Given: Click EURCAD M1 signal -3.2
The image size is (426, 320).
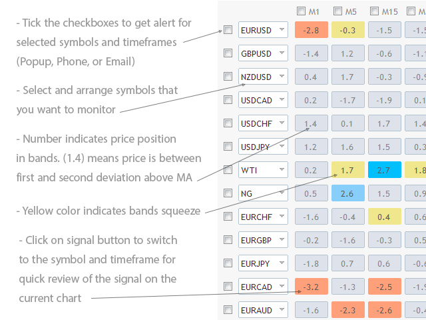Looking at the screenshot, I should click(310, 287).
